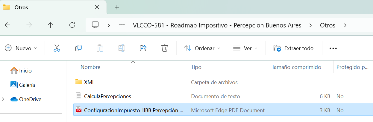The image size is (373, 122).
Task: Go back with the left arrow
Action: tap(8, 25)
